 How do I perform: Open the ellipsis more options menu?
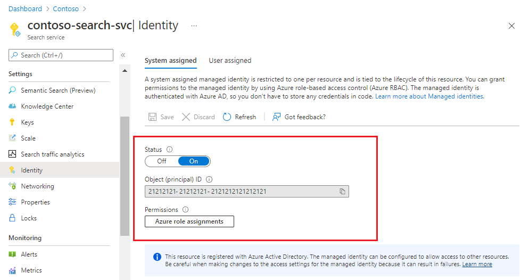pyautogui.click(x=194, y=26)
